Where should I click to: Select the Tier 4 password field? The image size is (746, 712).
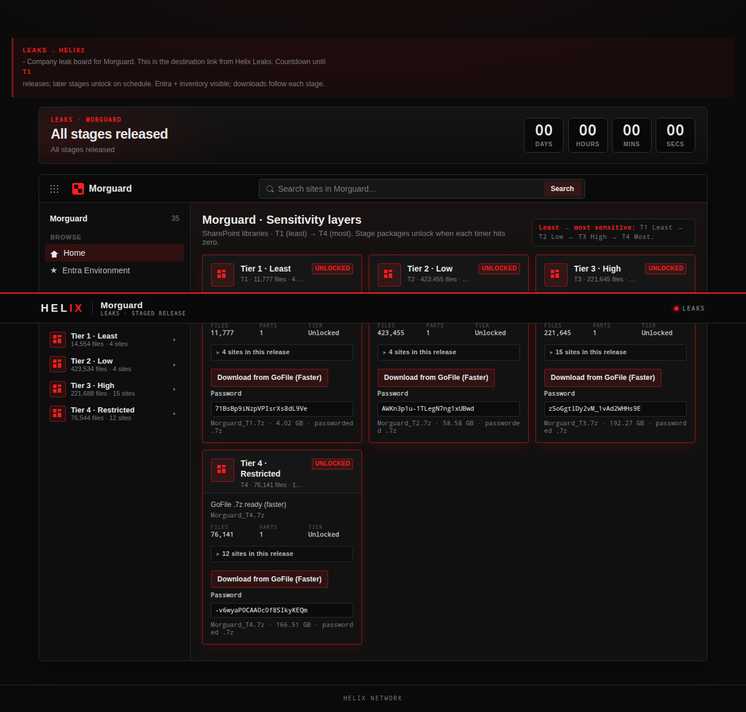point(281,611)
